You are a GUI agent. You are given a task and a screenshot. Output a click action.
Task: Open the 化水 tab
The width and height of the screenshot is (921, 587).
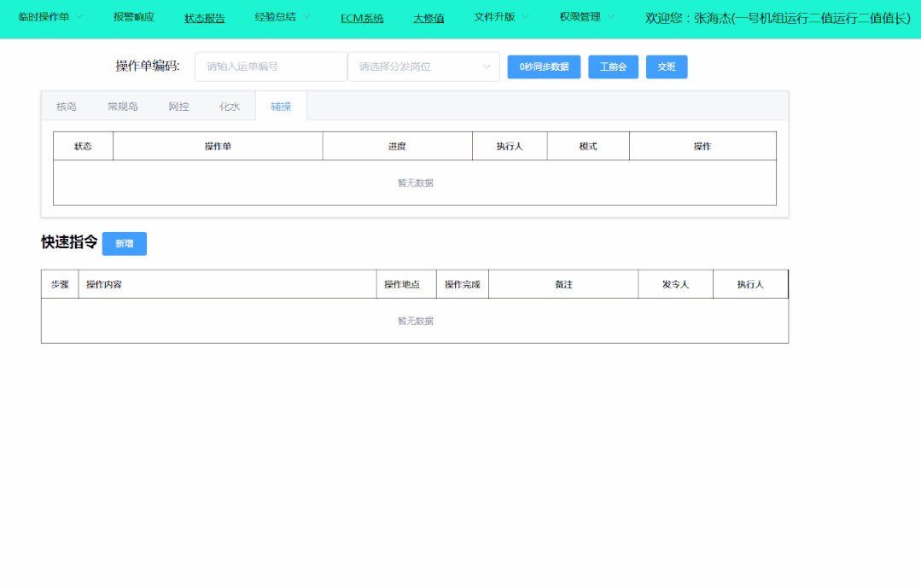[230, 107]
